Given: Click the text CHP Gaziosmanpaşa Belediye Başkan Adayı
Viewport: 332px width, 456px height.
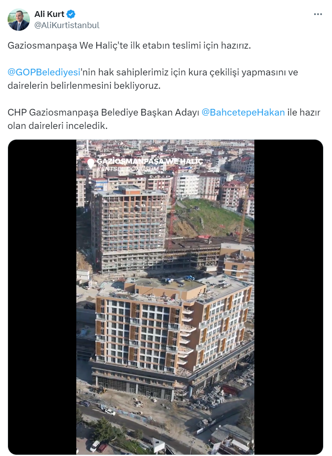Looking at the screenshot, I should point(103,112).
